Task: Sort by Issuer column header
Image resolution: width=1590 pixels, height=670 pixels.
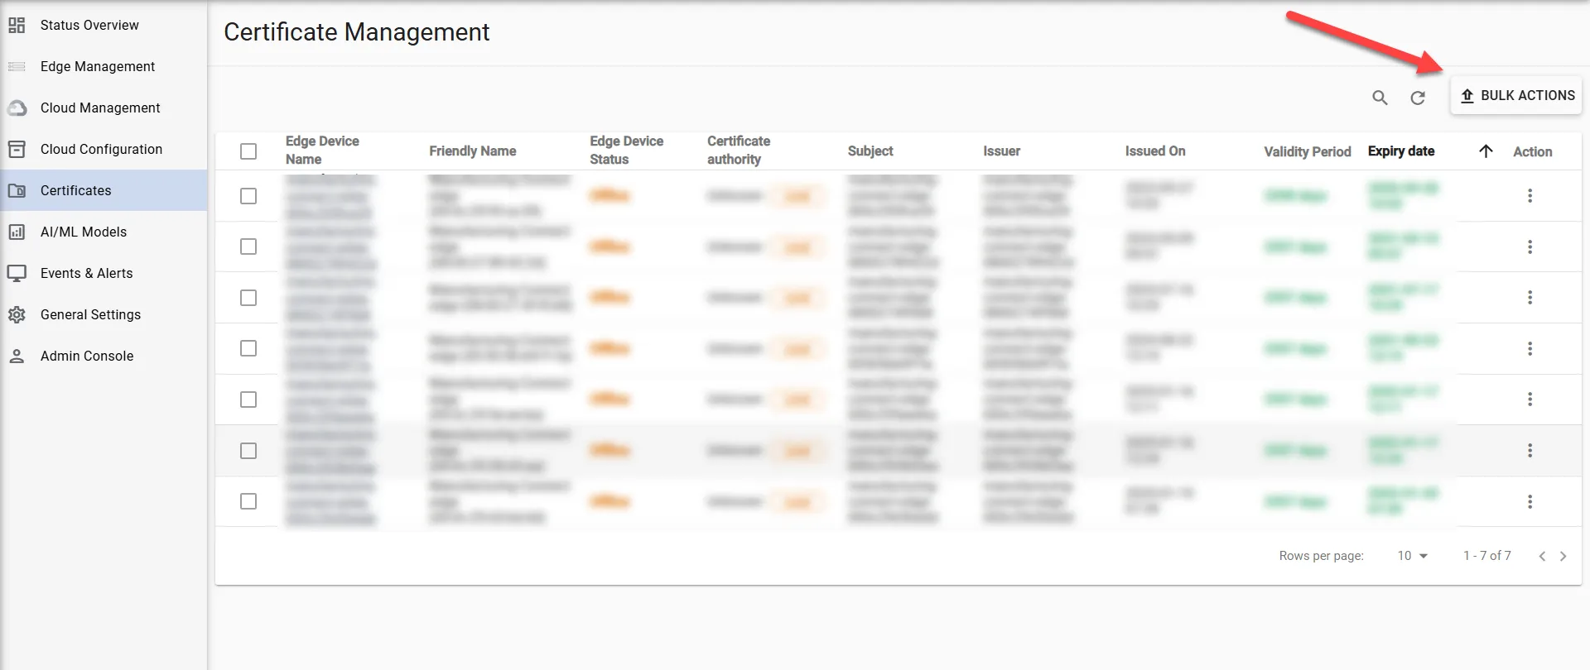Action: coord(1001,151)
